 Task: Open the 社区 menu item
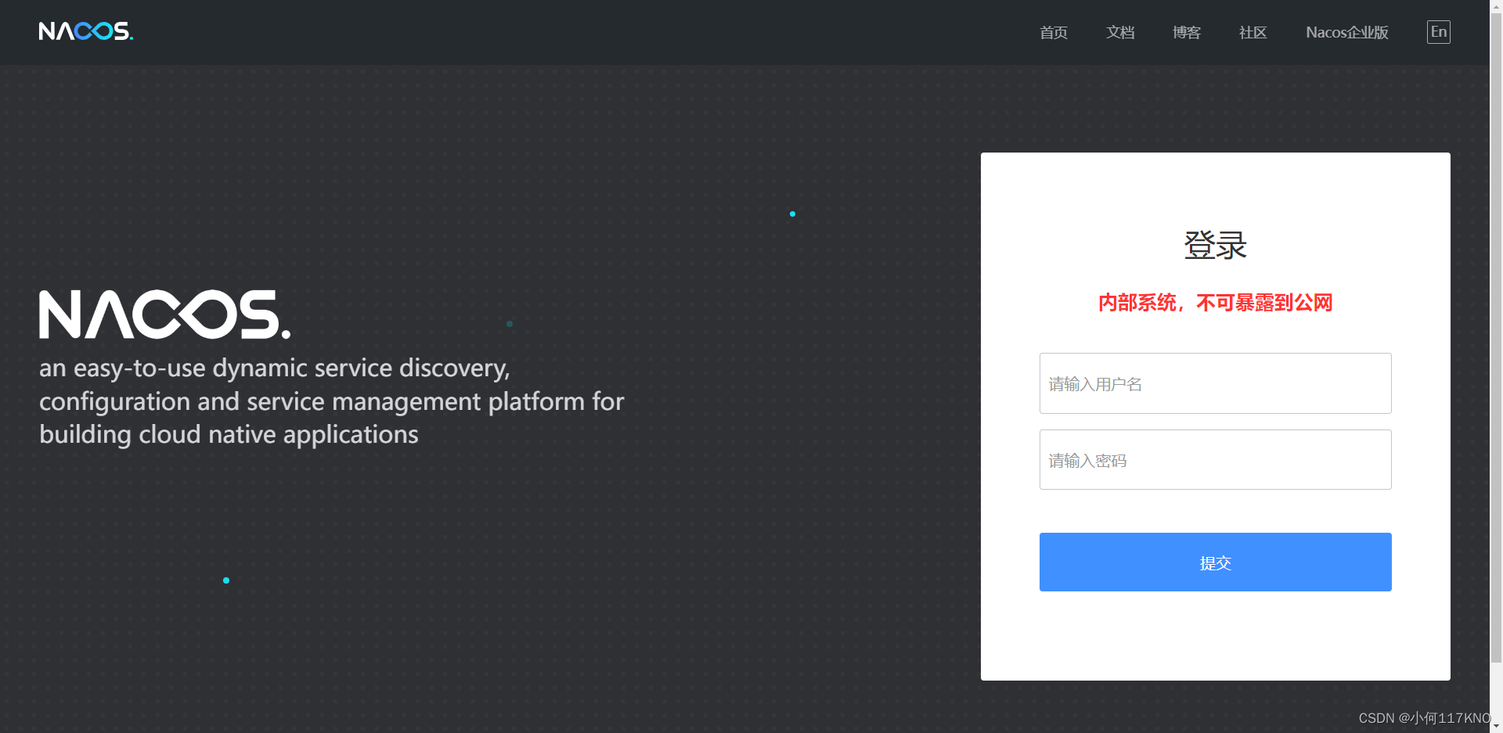coord(1253,32)
